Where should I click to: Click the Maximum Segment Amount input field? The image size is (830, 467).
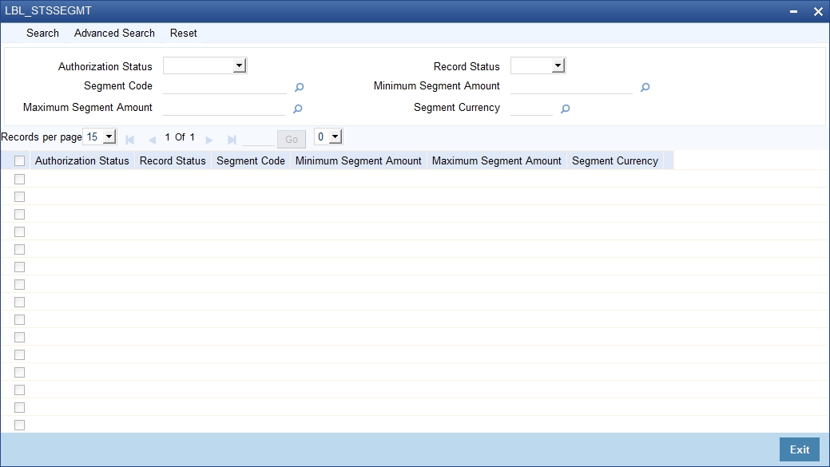point(224,108)
